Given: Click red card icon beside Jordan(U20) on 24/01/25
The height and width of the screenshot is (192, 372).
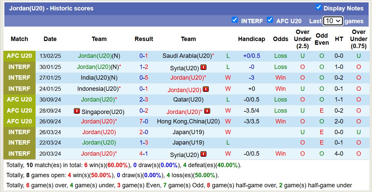Looking at the screenshot, I should [206, 89].
